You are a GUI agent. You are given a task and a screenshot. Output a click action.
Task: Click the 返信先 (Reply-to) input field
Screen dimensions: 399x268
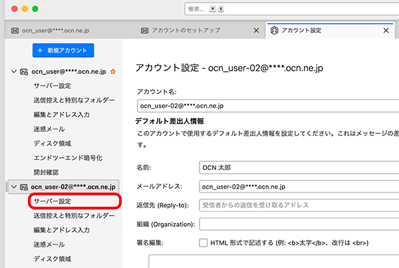point(299,205)
